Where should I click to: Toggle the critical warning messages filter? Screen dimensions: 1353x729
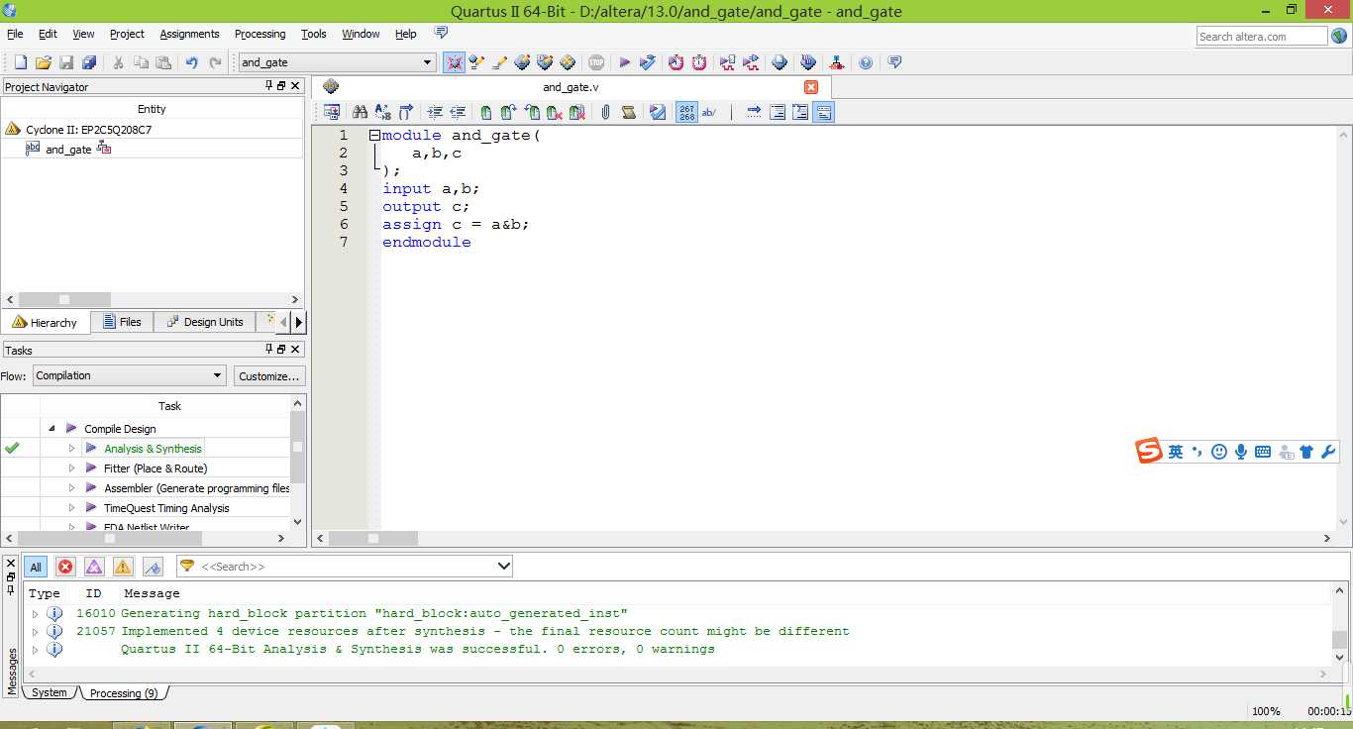coord(94,567)
